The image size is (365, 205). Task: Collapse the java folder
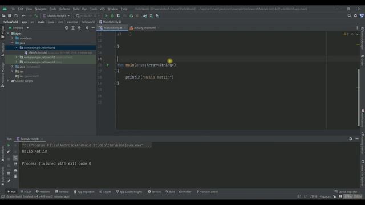tap(13, 43)
